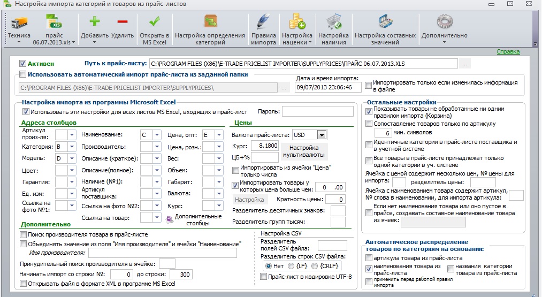The width and height of the screenshot is (542, 297).
Task: Expand the Категория column dropdown
Action: tap(72, 147)
